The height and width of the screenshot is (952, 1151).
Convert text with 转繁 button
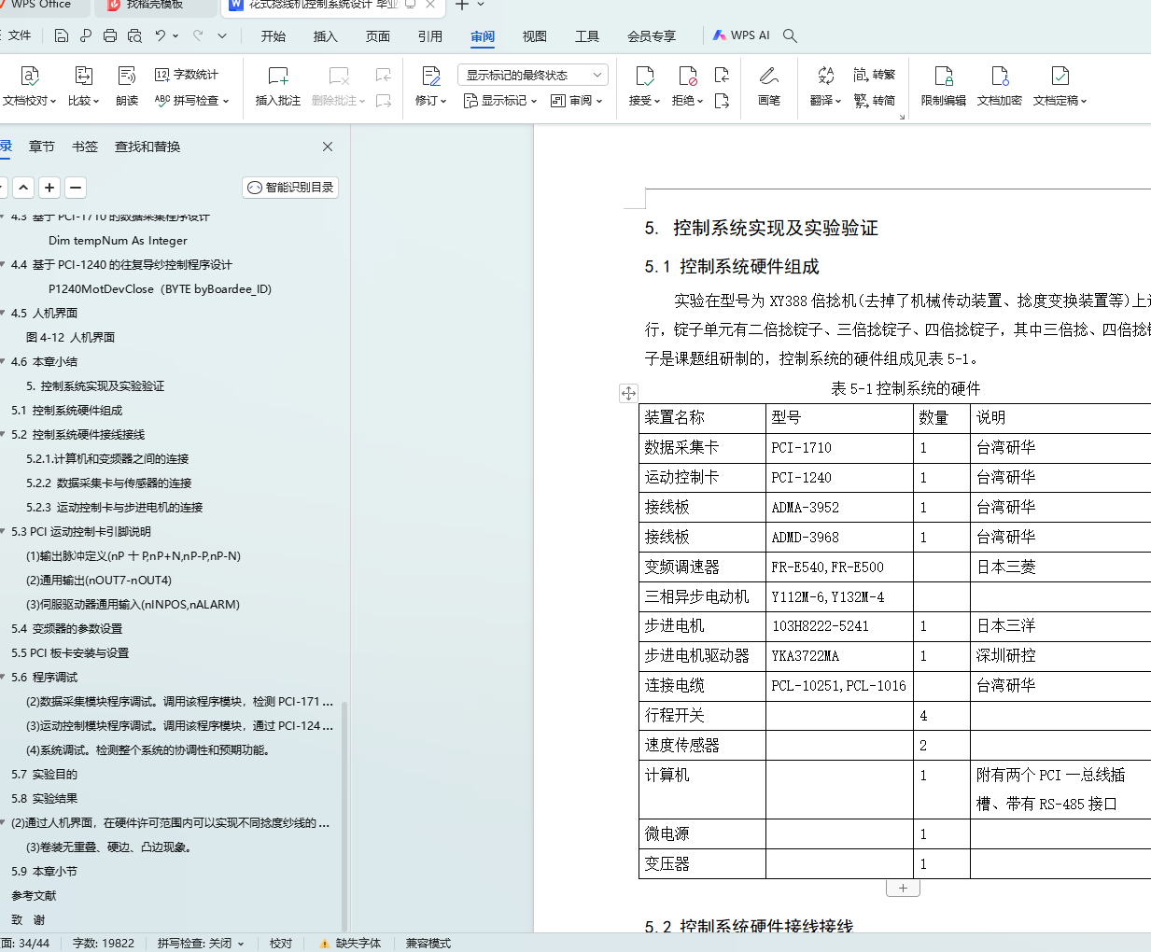[x=875, y=75]
